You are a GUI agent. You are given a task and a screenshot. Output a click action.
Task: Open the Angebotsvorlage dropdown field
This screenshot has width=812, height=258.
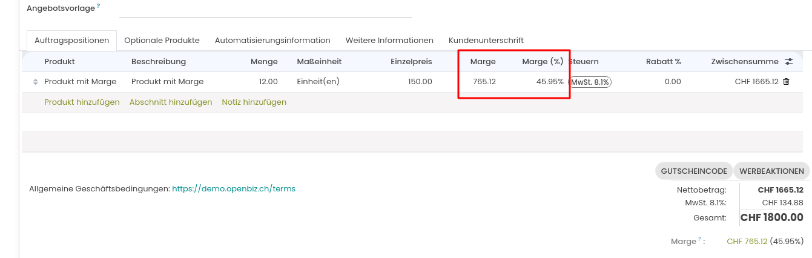pos(265,9)
